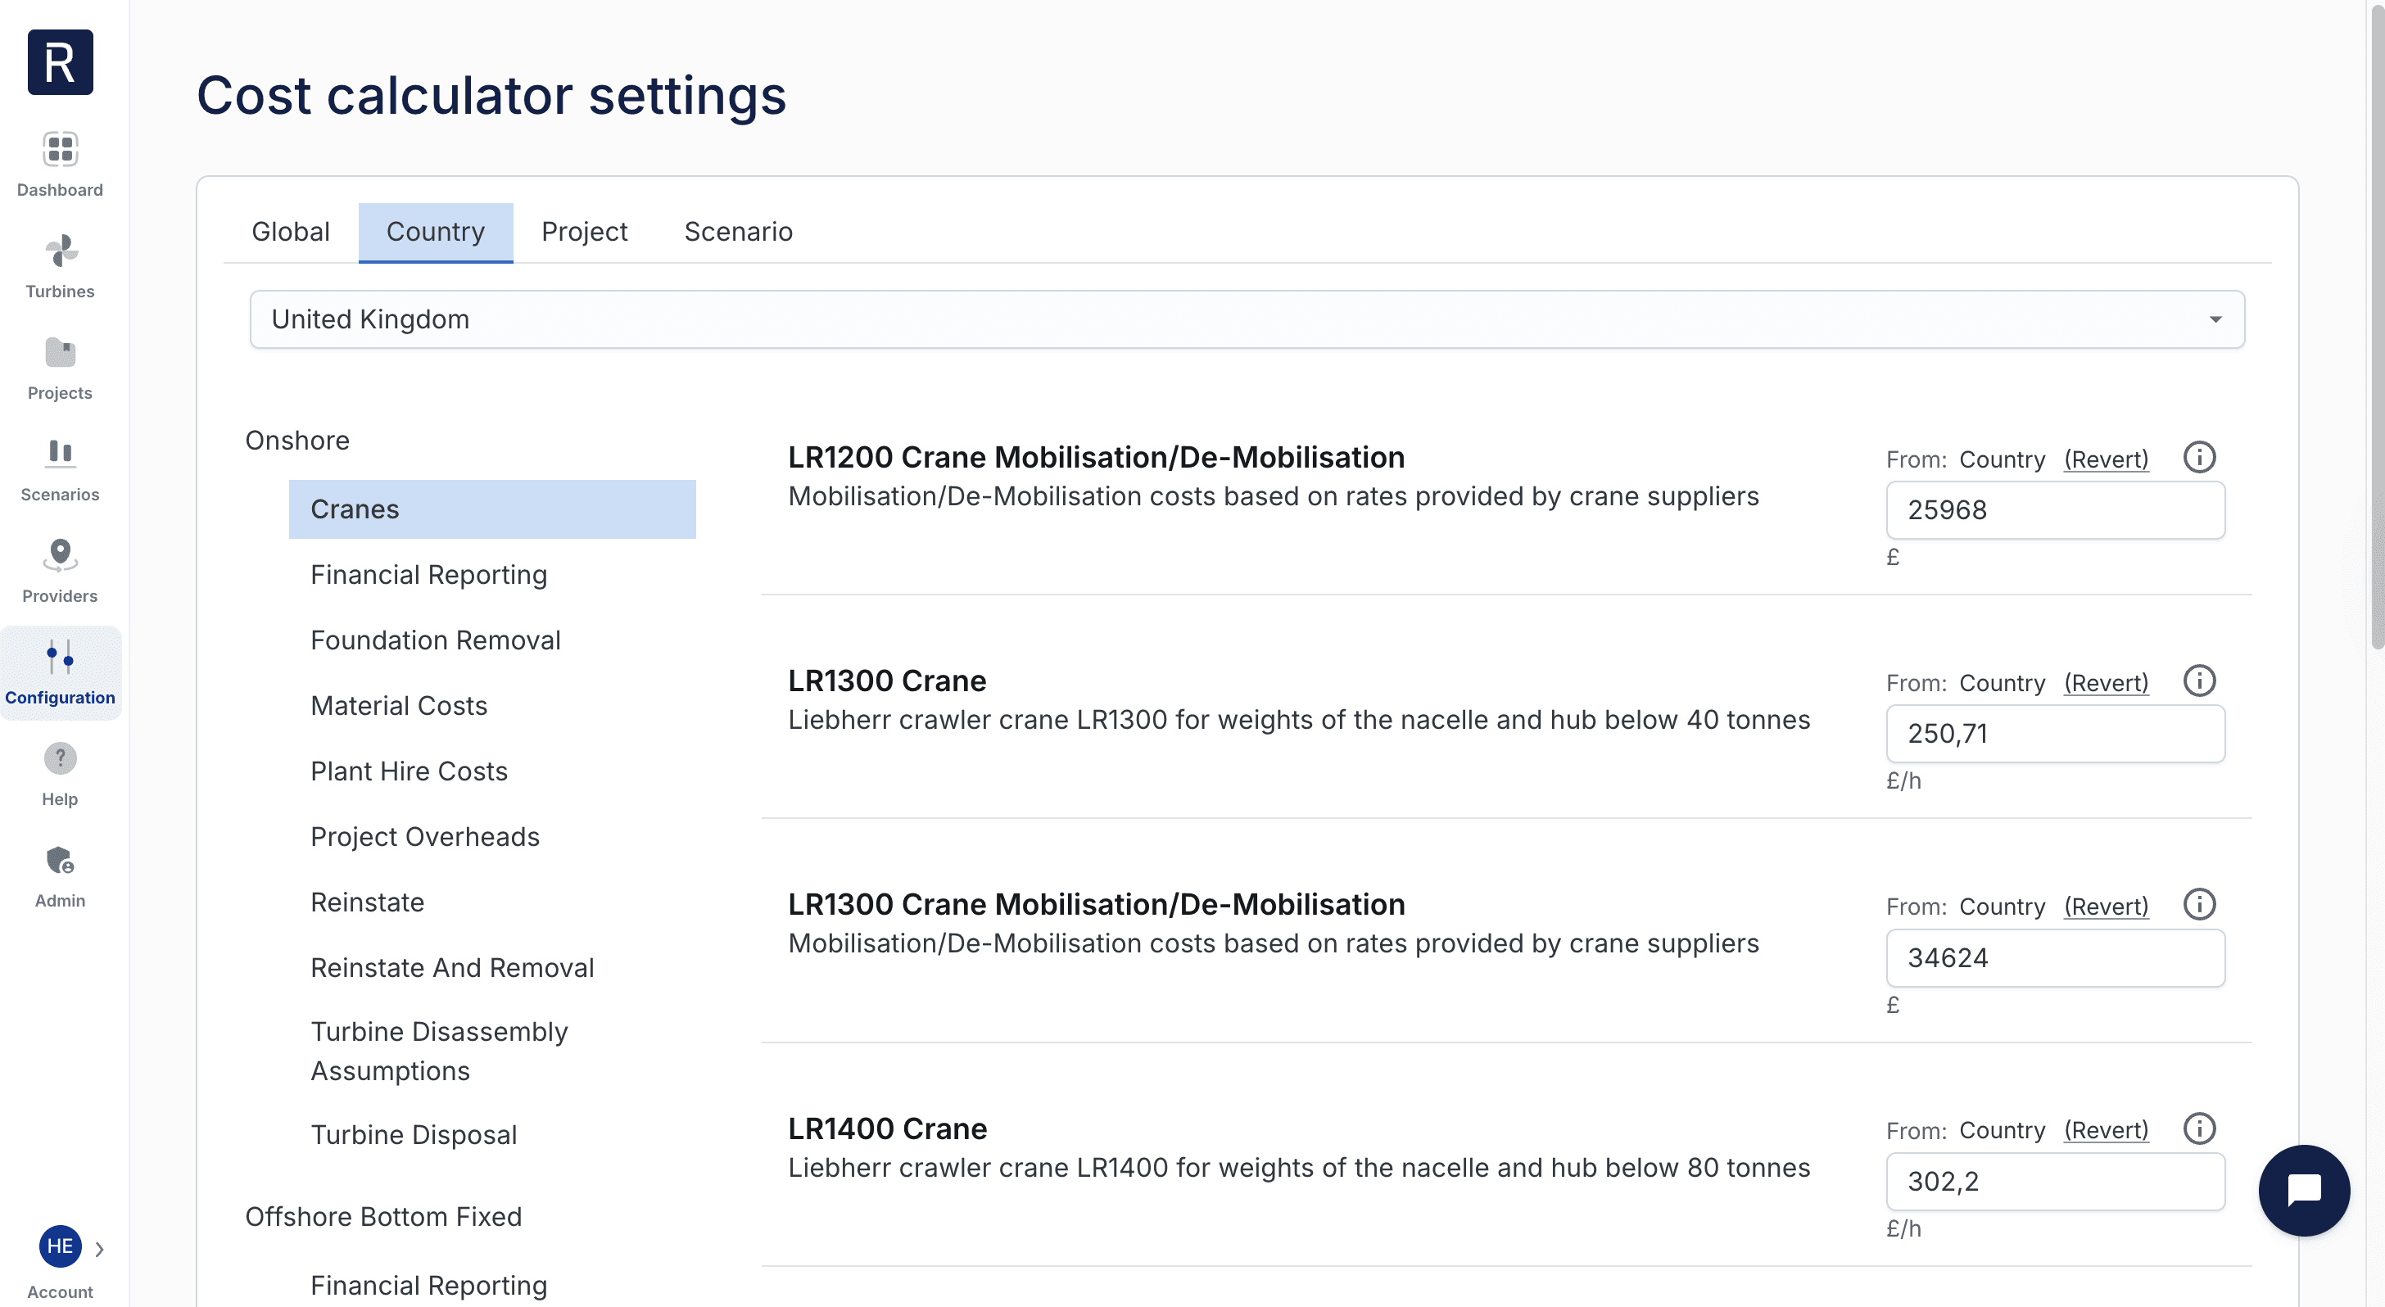Open the Projects folder icon

tap(60, 353)
